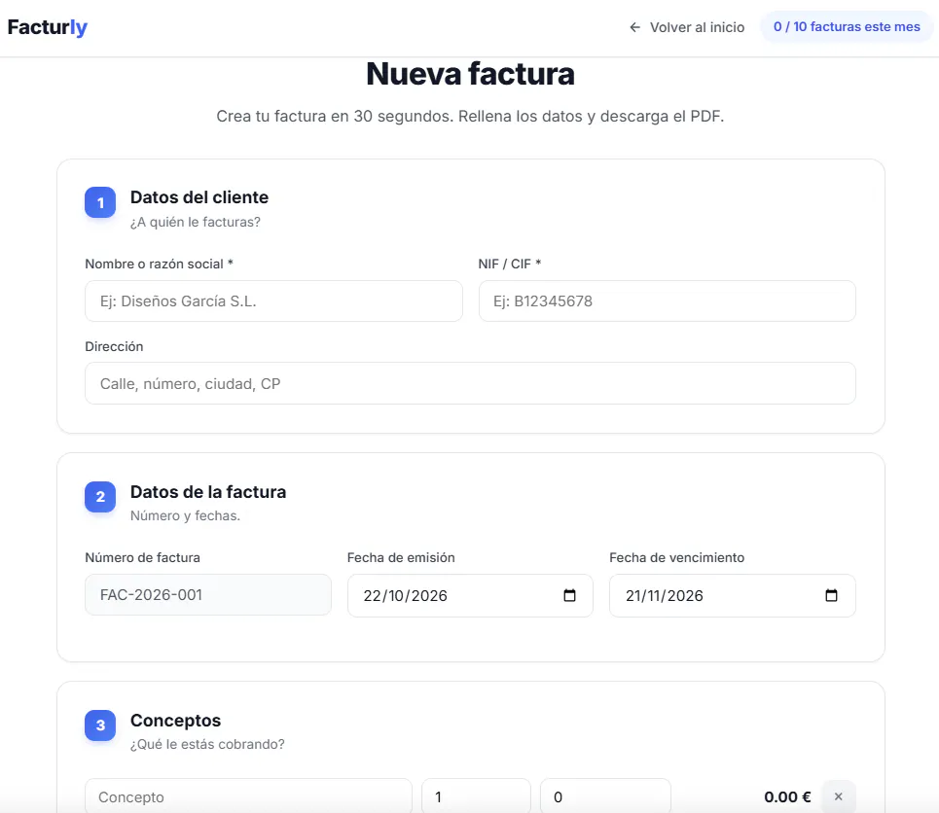Image resolution: width=939 pixels, height=813 pixels.
Task: Select the Número de factura field
Action: (208, 594)
